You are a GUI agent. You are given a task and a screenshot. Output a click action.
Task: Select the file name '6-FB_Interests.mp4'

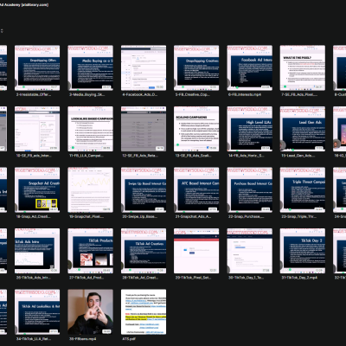tap(245, 94)
